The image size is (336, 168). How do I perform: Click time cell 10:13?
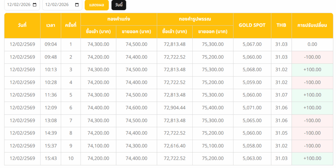click(51, 70)
